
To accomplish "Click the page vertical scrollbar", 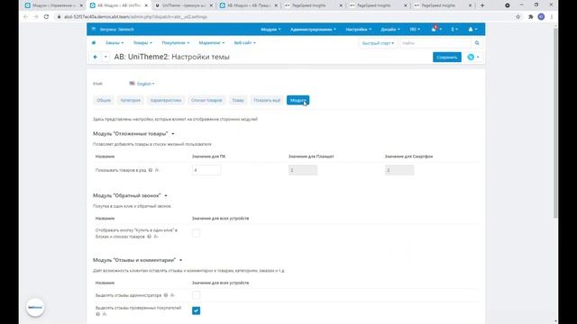I will pyautogui.click(x=555, y=123).
